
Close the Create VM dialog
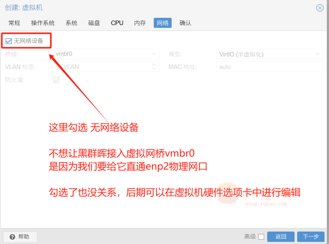point(320,8)
